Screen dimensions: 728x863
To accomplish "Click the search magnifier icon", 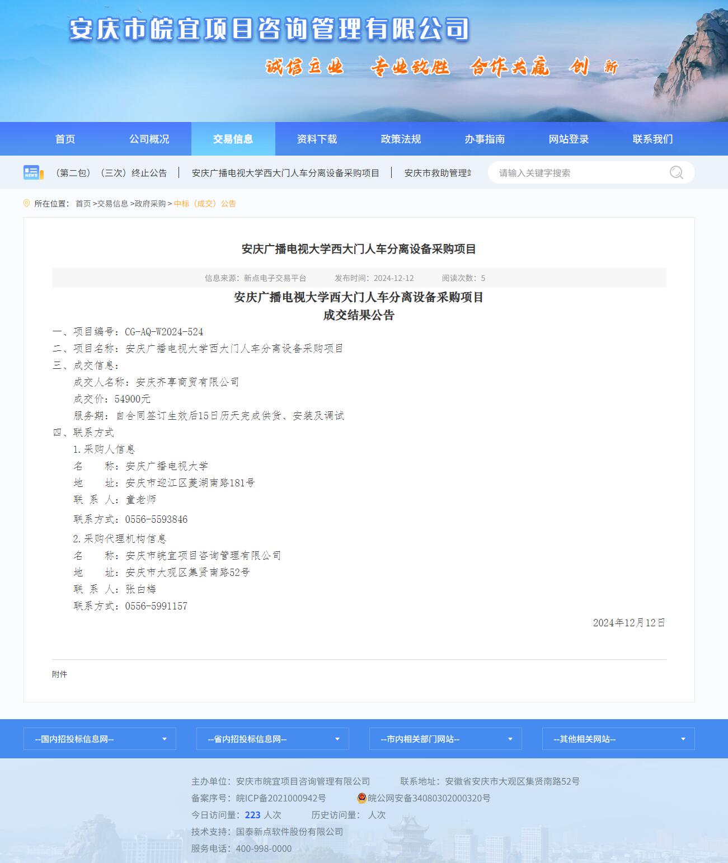I will 676,172.
